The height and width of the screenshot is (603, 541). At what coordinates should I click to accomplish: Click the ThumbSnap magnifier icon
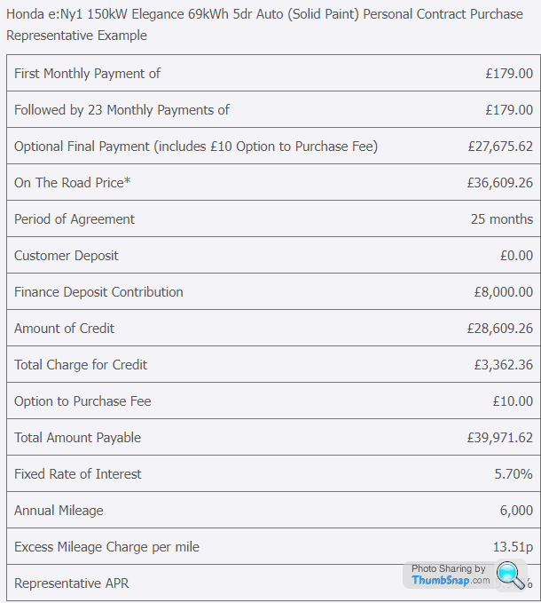click(x=511, y=575)
